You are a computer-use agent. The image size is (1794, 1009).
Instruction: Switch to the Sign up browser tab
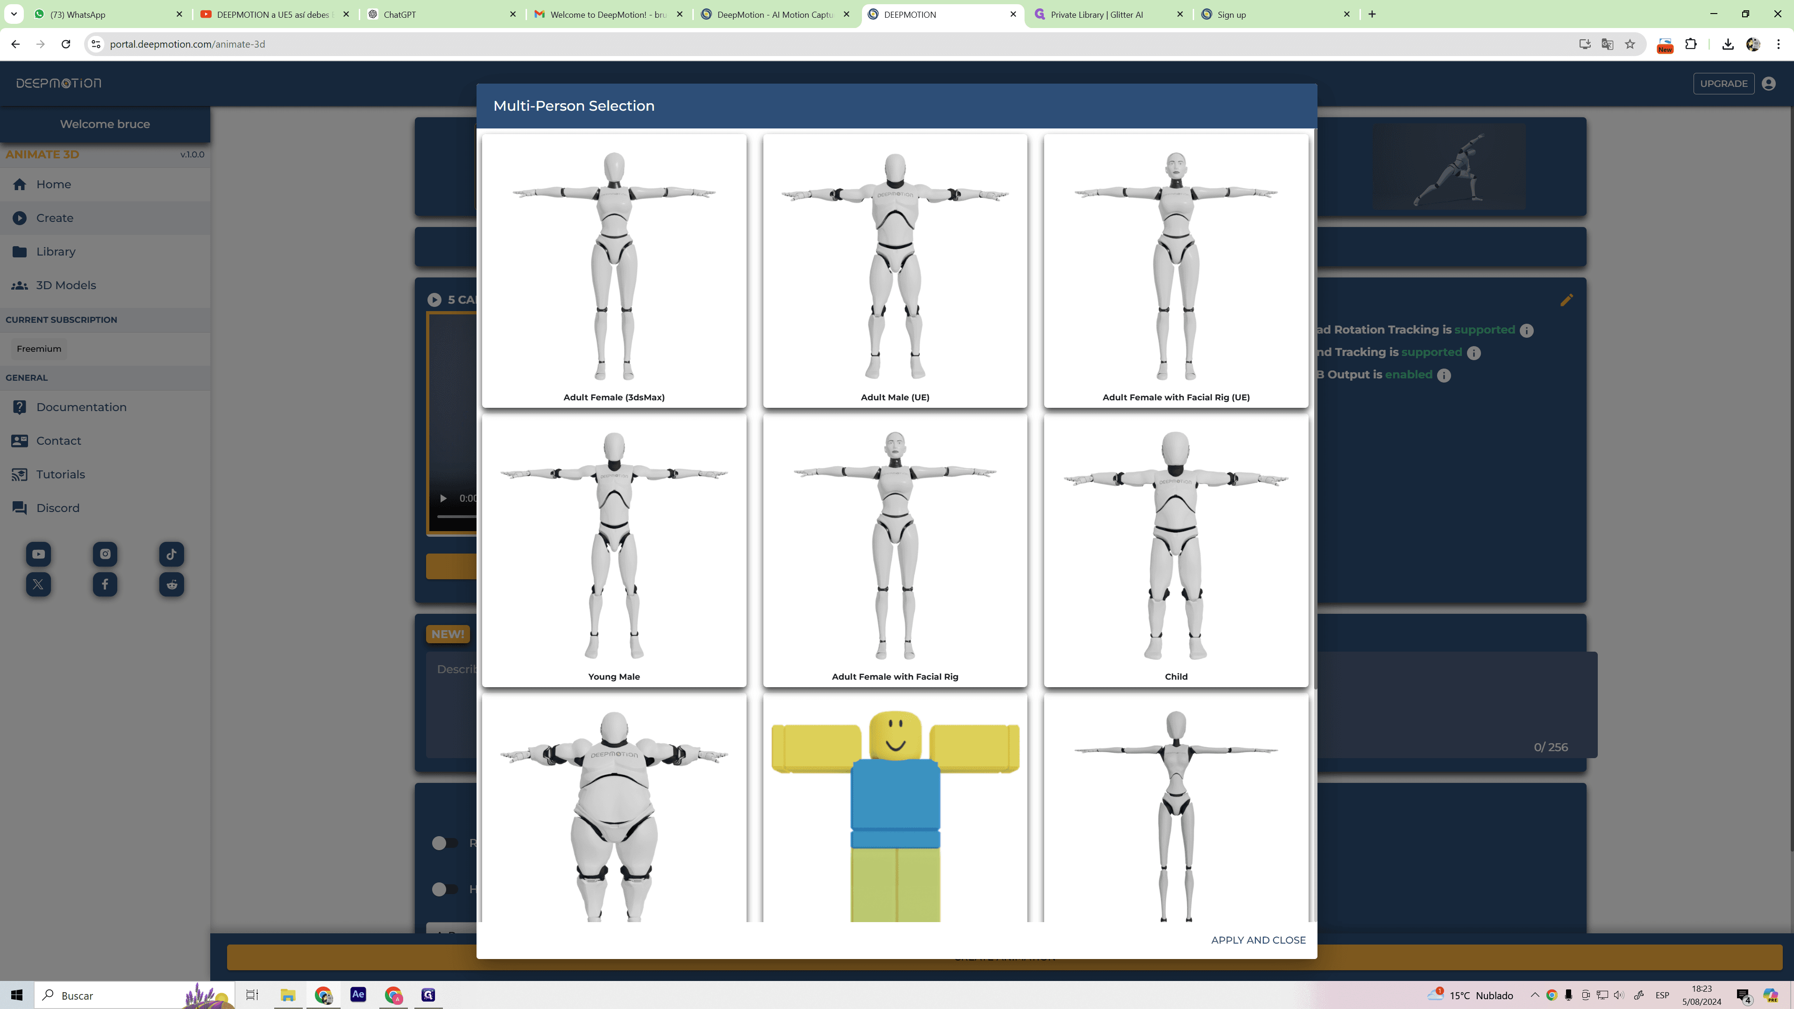[1276, 14]
